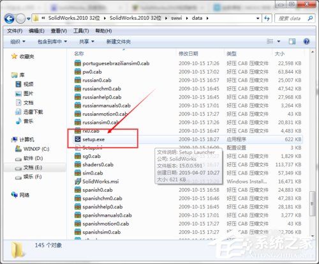Viewport: 319px width, 264px height.
Task: Click the search magnifier icon
Action: (x=310, y=19)
